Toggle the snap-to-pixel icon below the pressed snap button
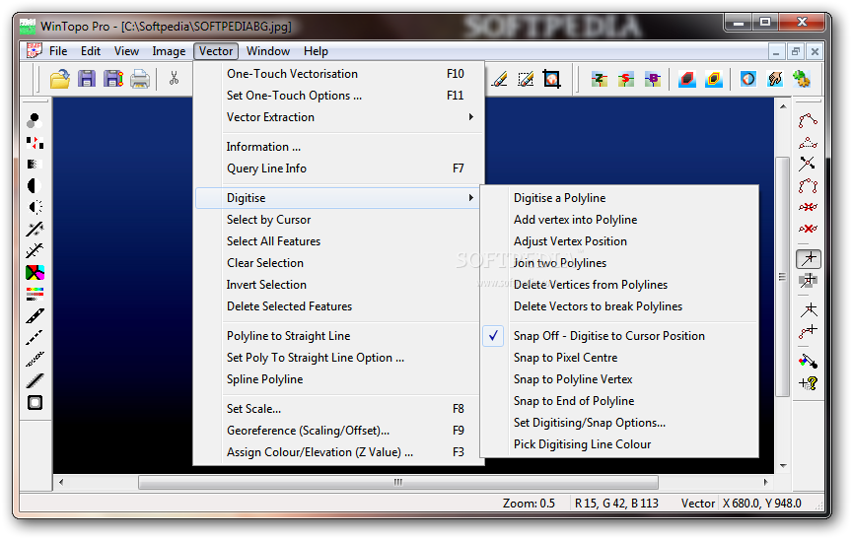Viewport: 852px width, 539px height. [x=809, y=281]
